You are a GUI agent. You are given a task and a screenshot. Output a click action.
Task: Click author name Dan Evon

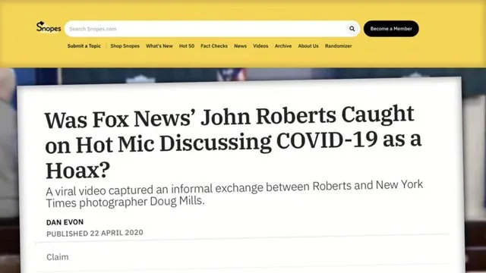(65, 222)
